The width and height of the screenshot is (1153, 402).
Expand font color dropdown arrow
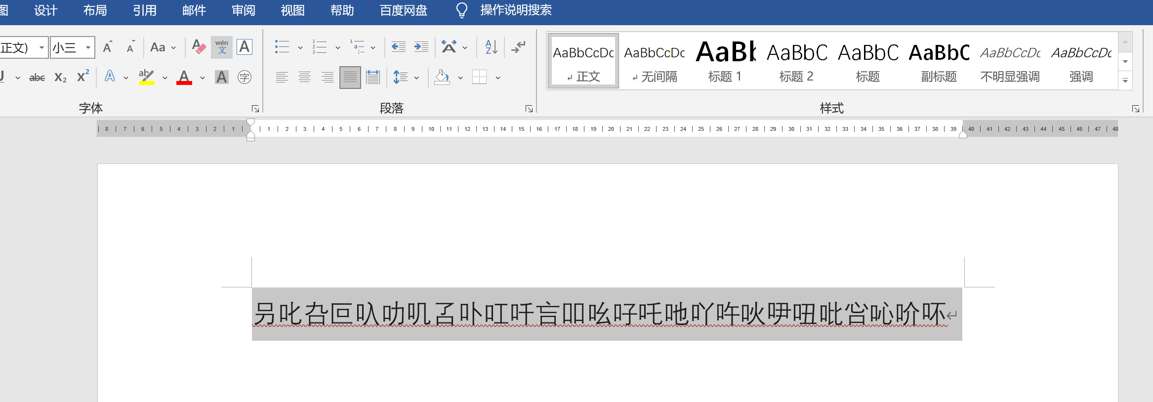pos(203,78)
